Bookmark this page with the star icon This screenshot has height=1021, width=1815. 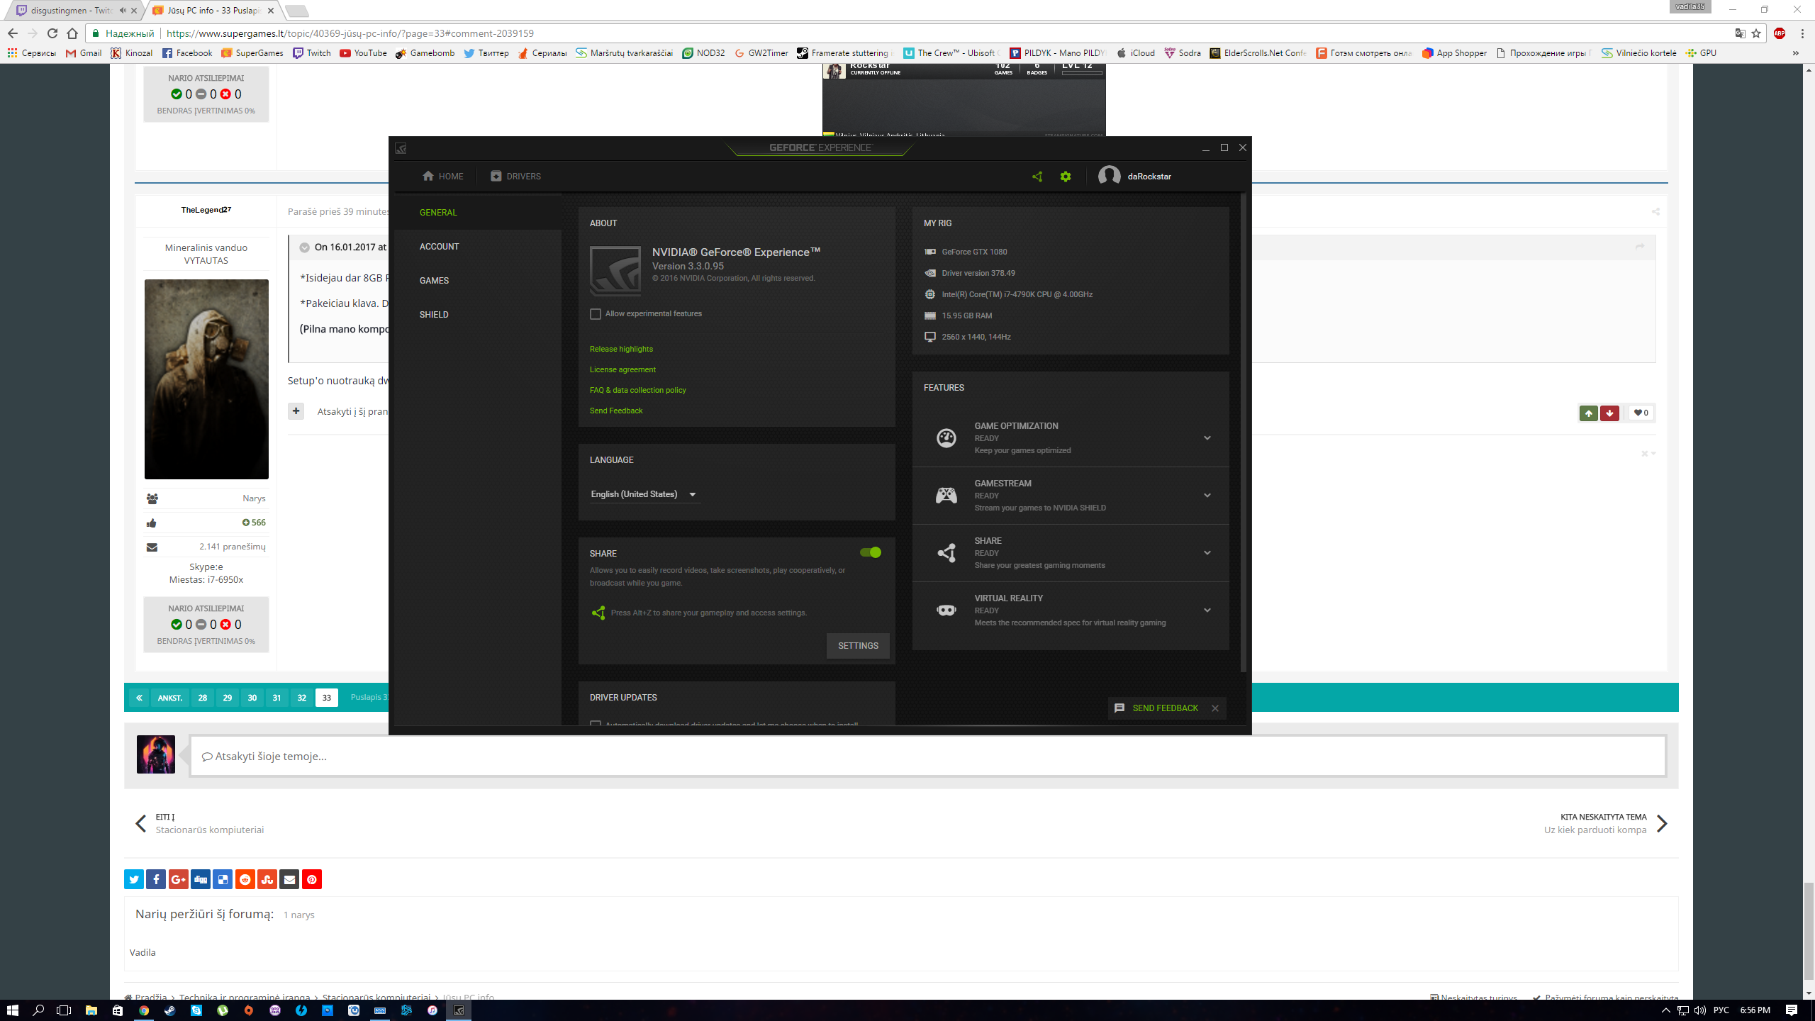1757,33
